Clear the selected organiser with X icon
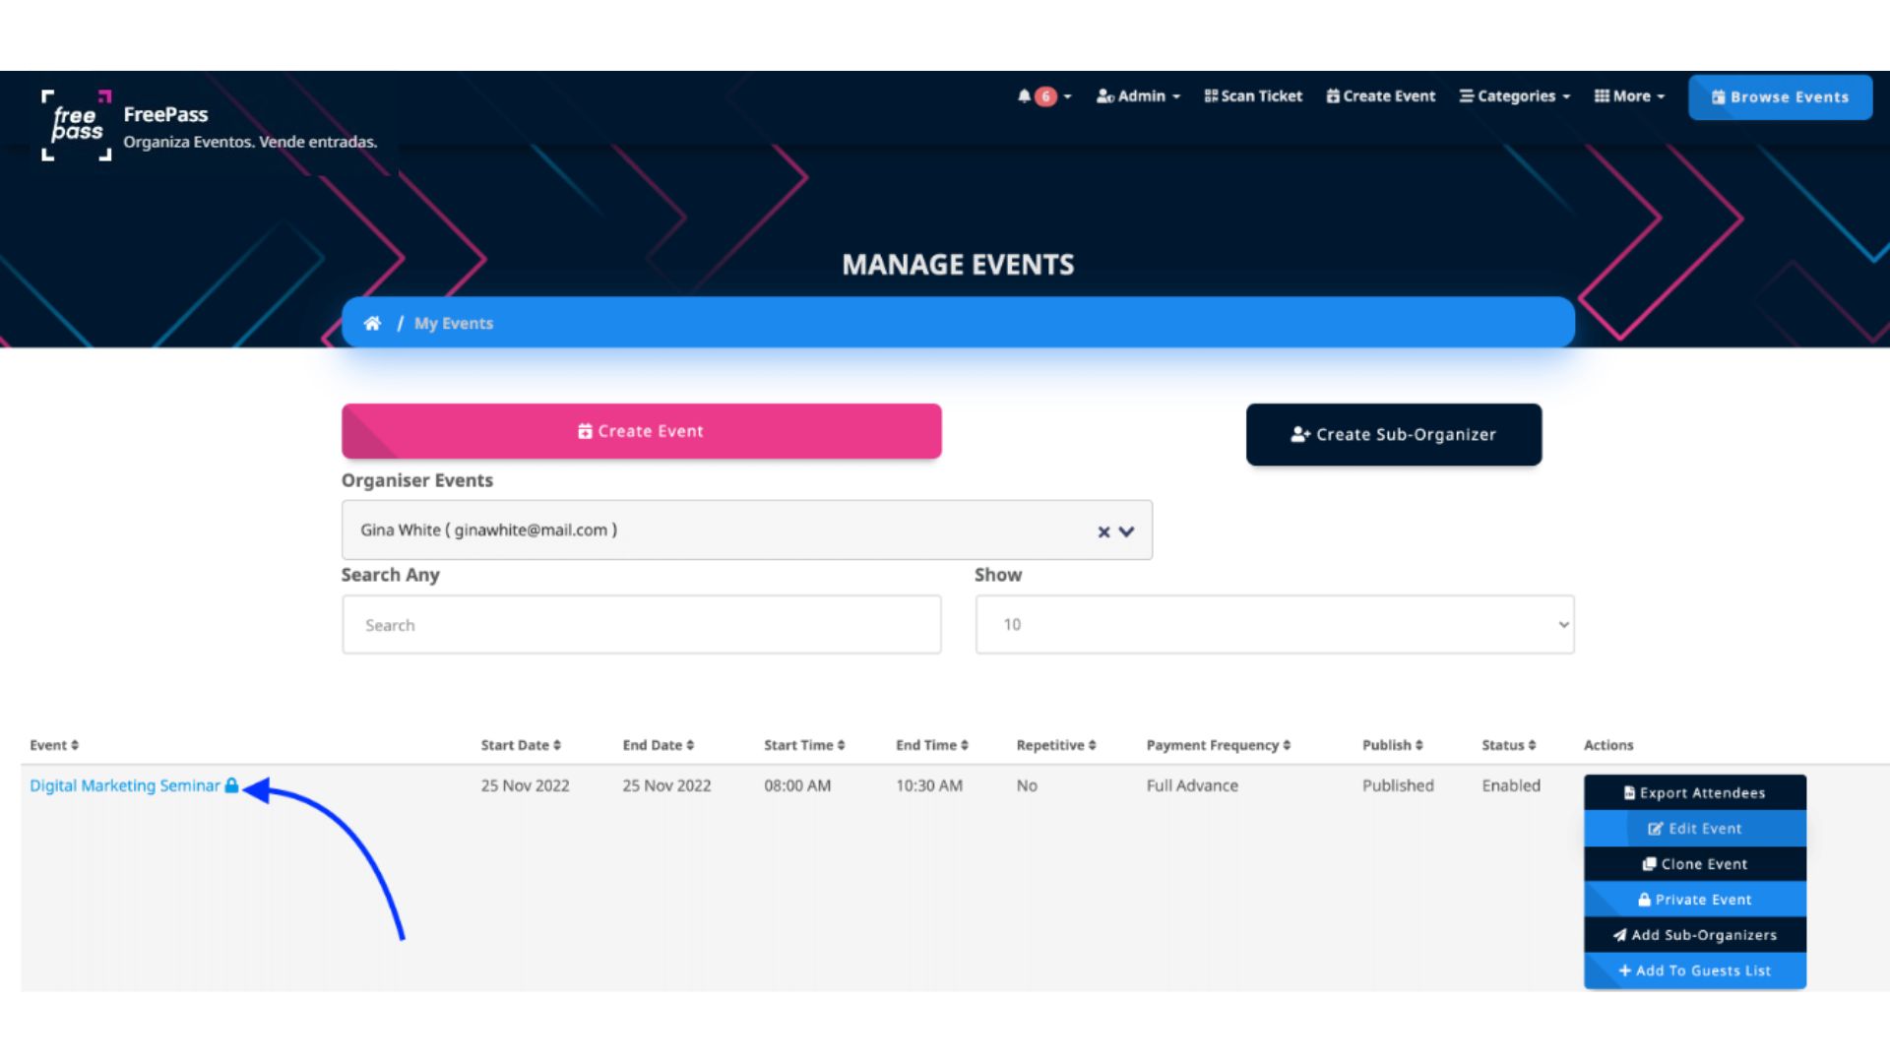 click(1103, 531)
